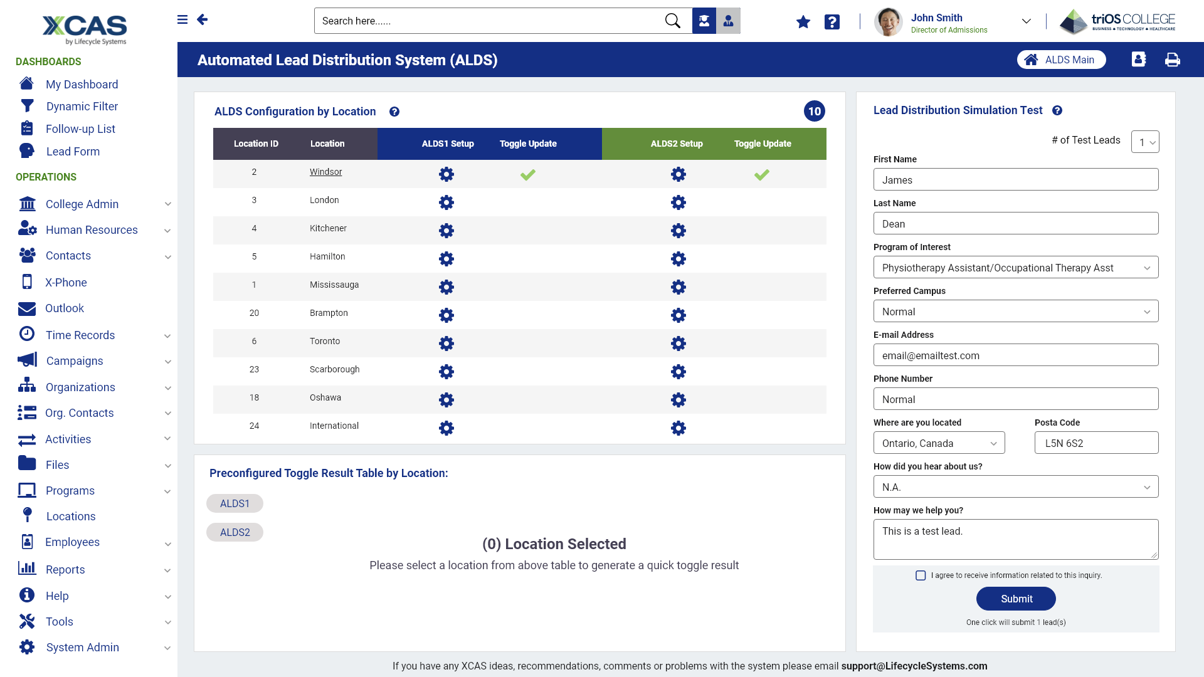The height and width of the screenshot is (677, 1204).
Task: Click the hamburger menu icon
Action: click(x=182, y=19)
